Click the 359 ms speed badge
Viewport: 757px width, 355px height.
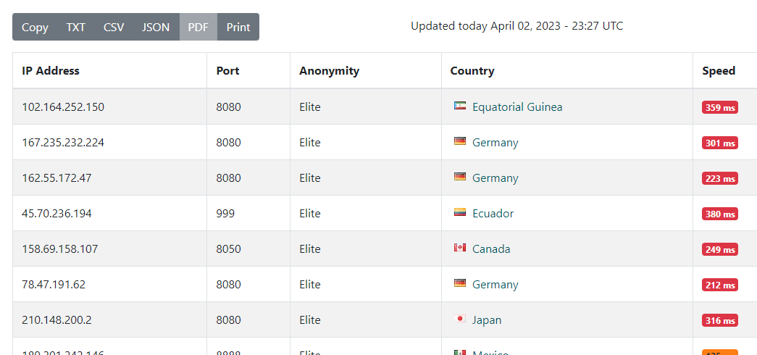719,107
